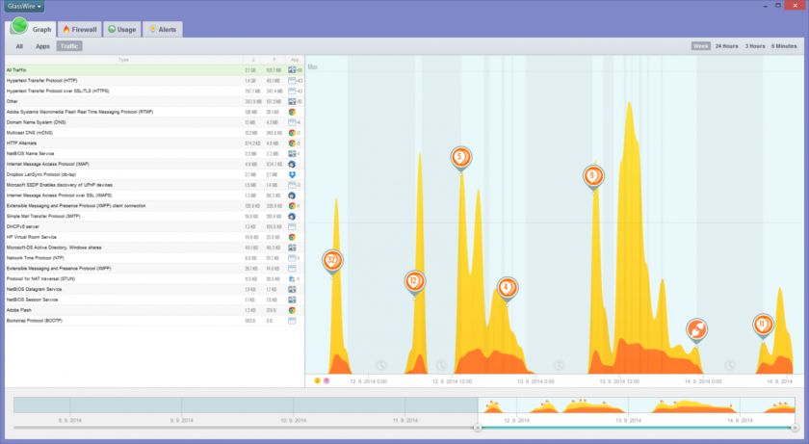The height and width of the screenshot is (444, 809).
Task: Click the right handle of timeline range slider
Action: (x=796, y=428)
